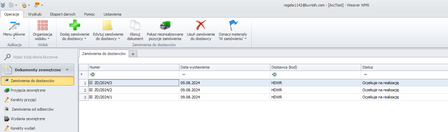This screenshot has height=132, width=448.
Task: Select the Zamówienia do dostawców document tab
Action: 104,54
